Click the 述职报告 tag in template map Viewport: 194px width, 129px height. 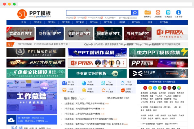pos(171,93)
